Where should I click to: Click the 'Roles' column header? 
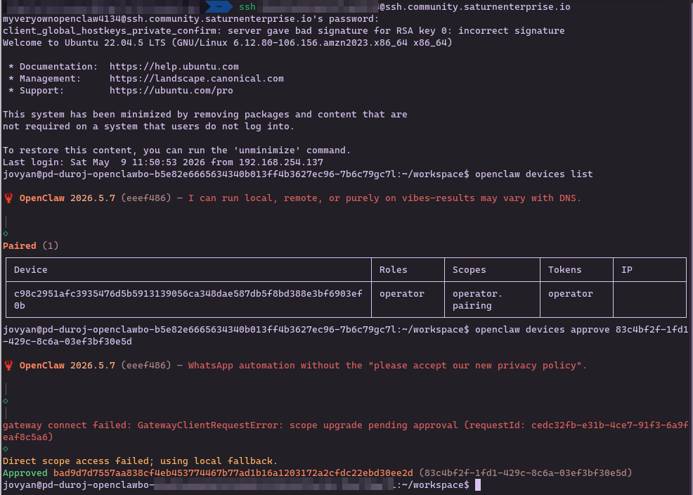(394, 269)
